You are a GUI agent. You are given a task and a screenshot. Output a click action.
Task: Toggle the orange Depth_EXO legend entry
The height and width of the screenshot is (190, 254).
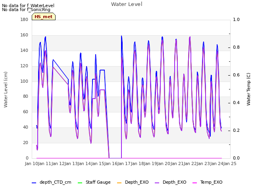pyautogui.click(x=133, y=182)
